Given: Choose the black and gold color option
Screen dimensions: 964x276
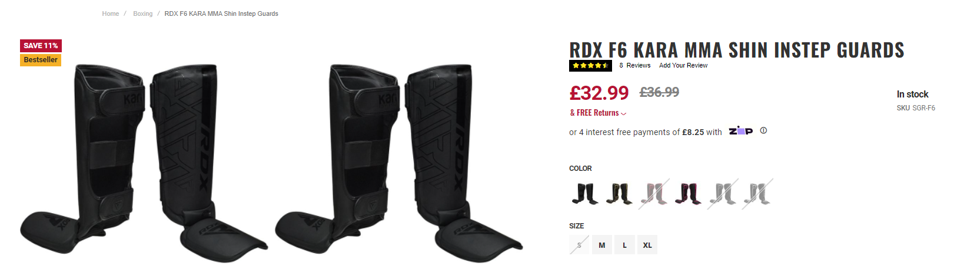Looking at the screenshot, I should pyautogui.click(x=619, y=193).
